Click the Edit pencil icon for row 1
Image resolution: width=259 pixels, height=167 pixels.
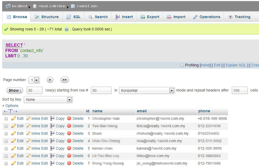[14, 118]
